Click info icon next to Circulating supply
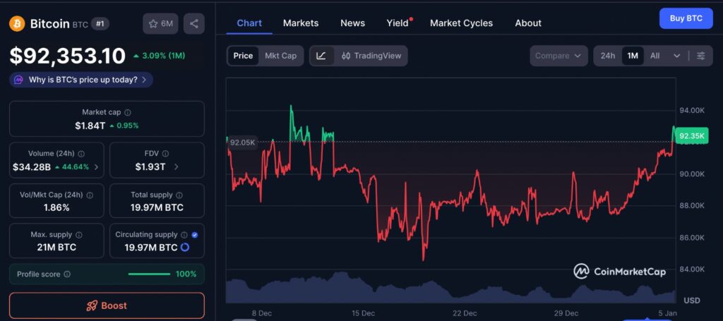Image resolution: width=723 pixels, height=321 pixels. (x=184, y=235)
